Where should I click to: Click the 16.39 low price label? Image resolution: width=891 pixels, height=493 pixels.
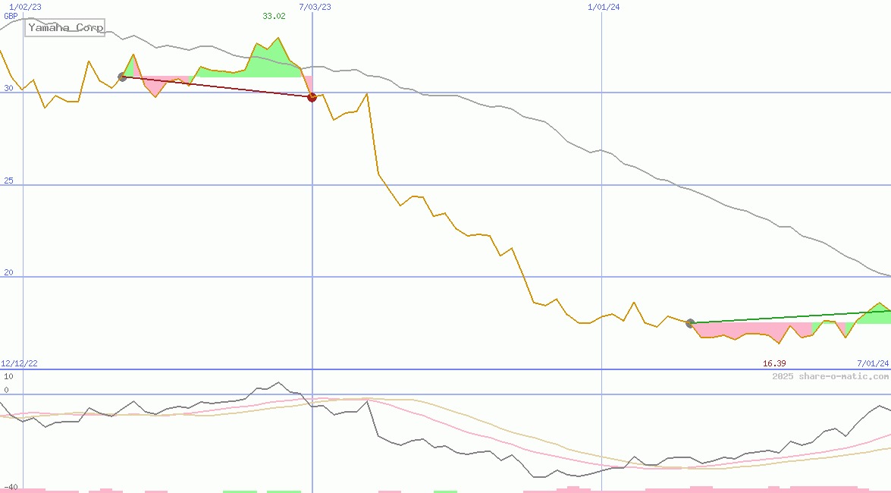click(774, 364)
